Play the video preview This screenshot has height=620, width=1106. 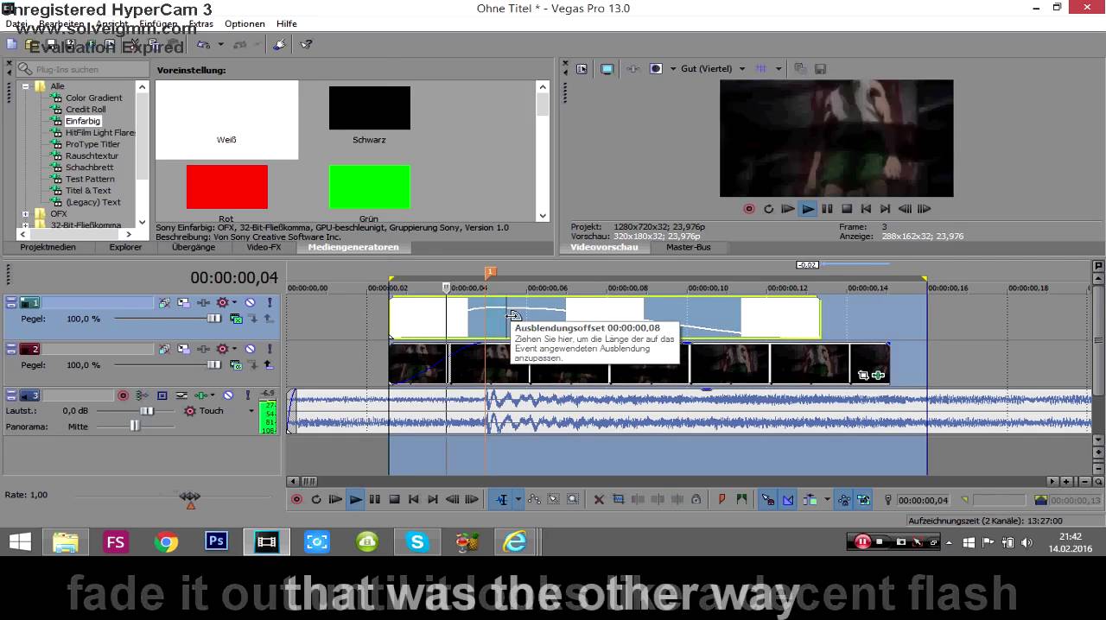point(807,209)
